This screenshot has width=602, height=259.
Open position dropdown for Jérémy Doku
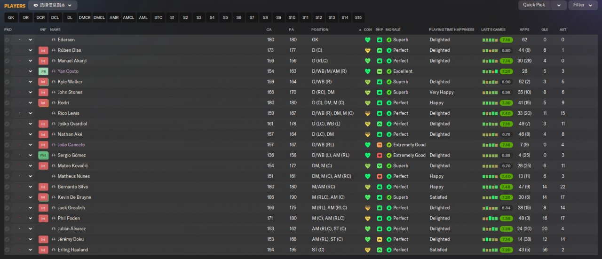click(31, 239)
